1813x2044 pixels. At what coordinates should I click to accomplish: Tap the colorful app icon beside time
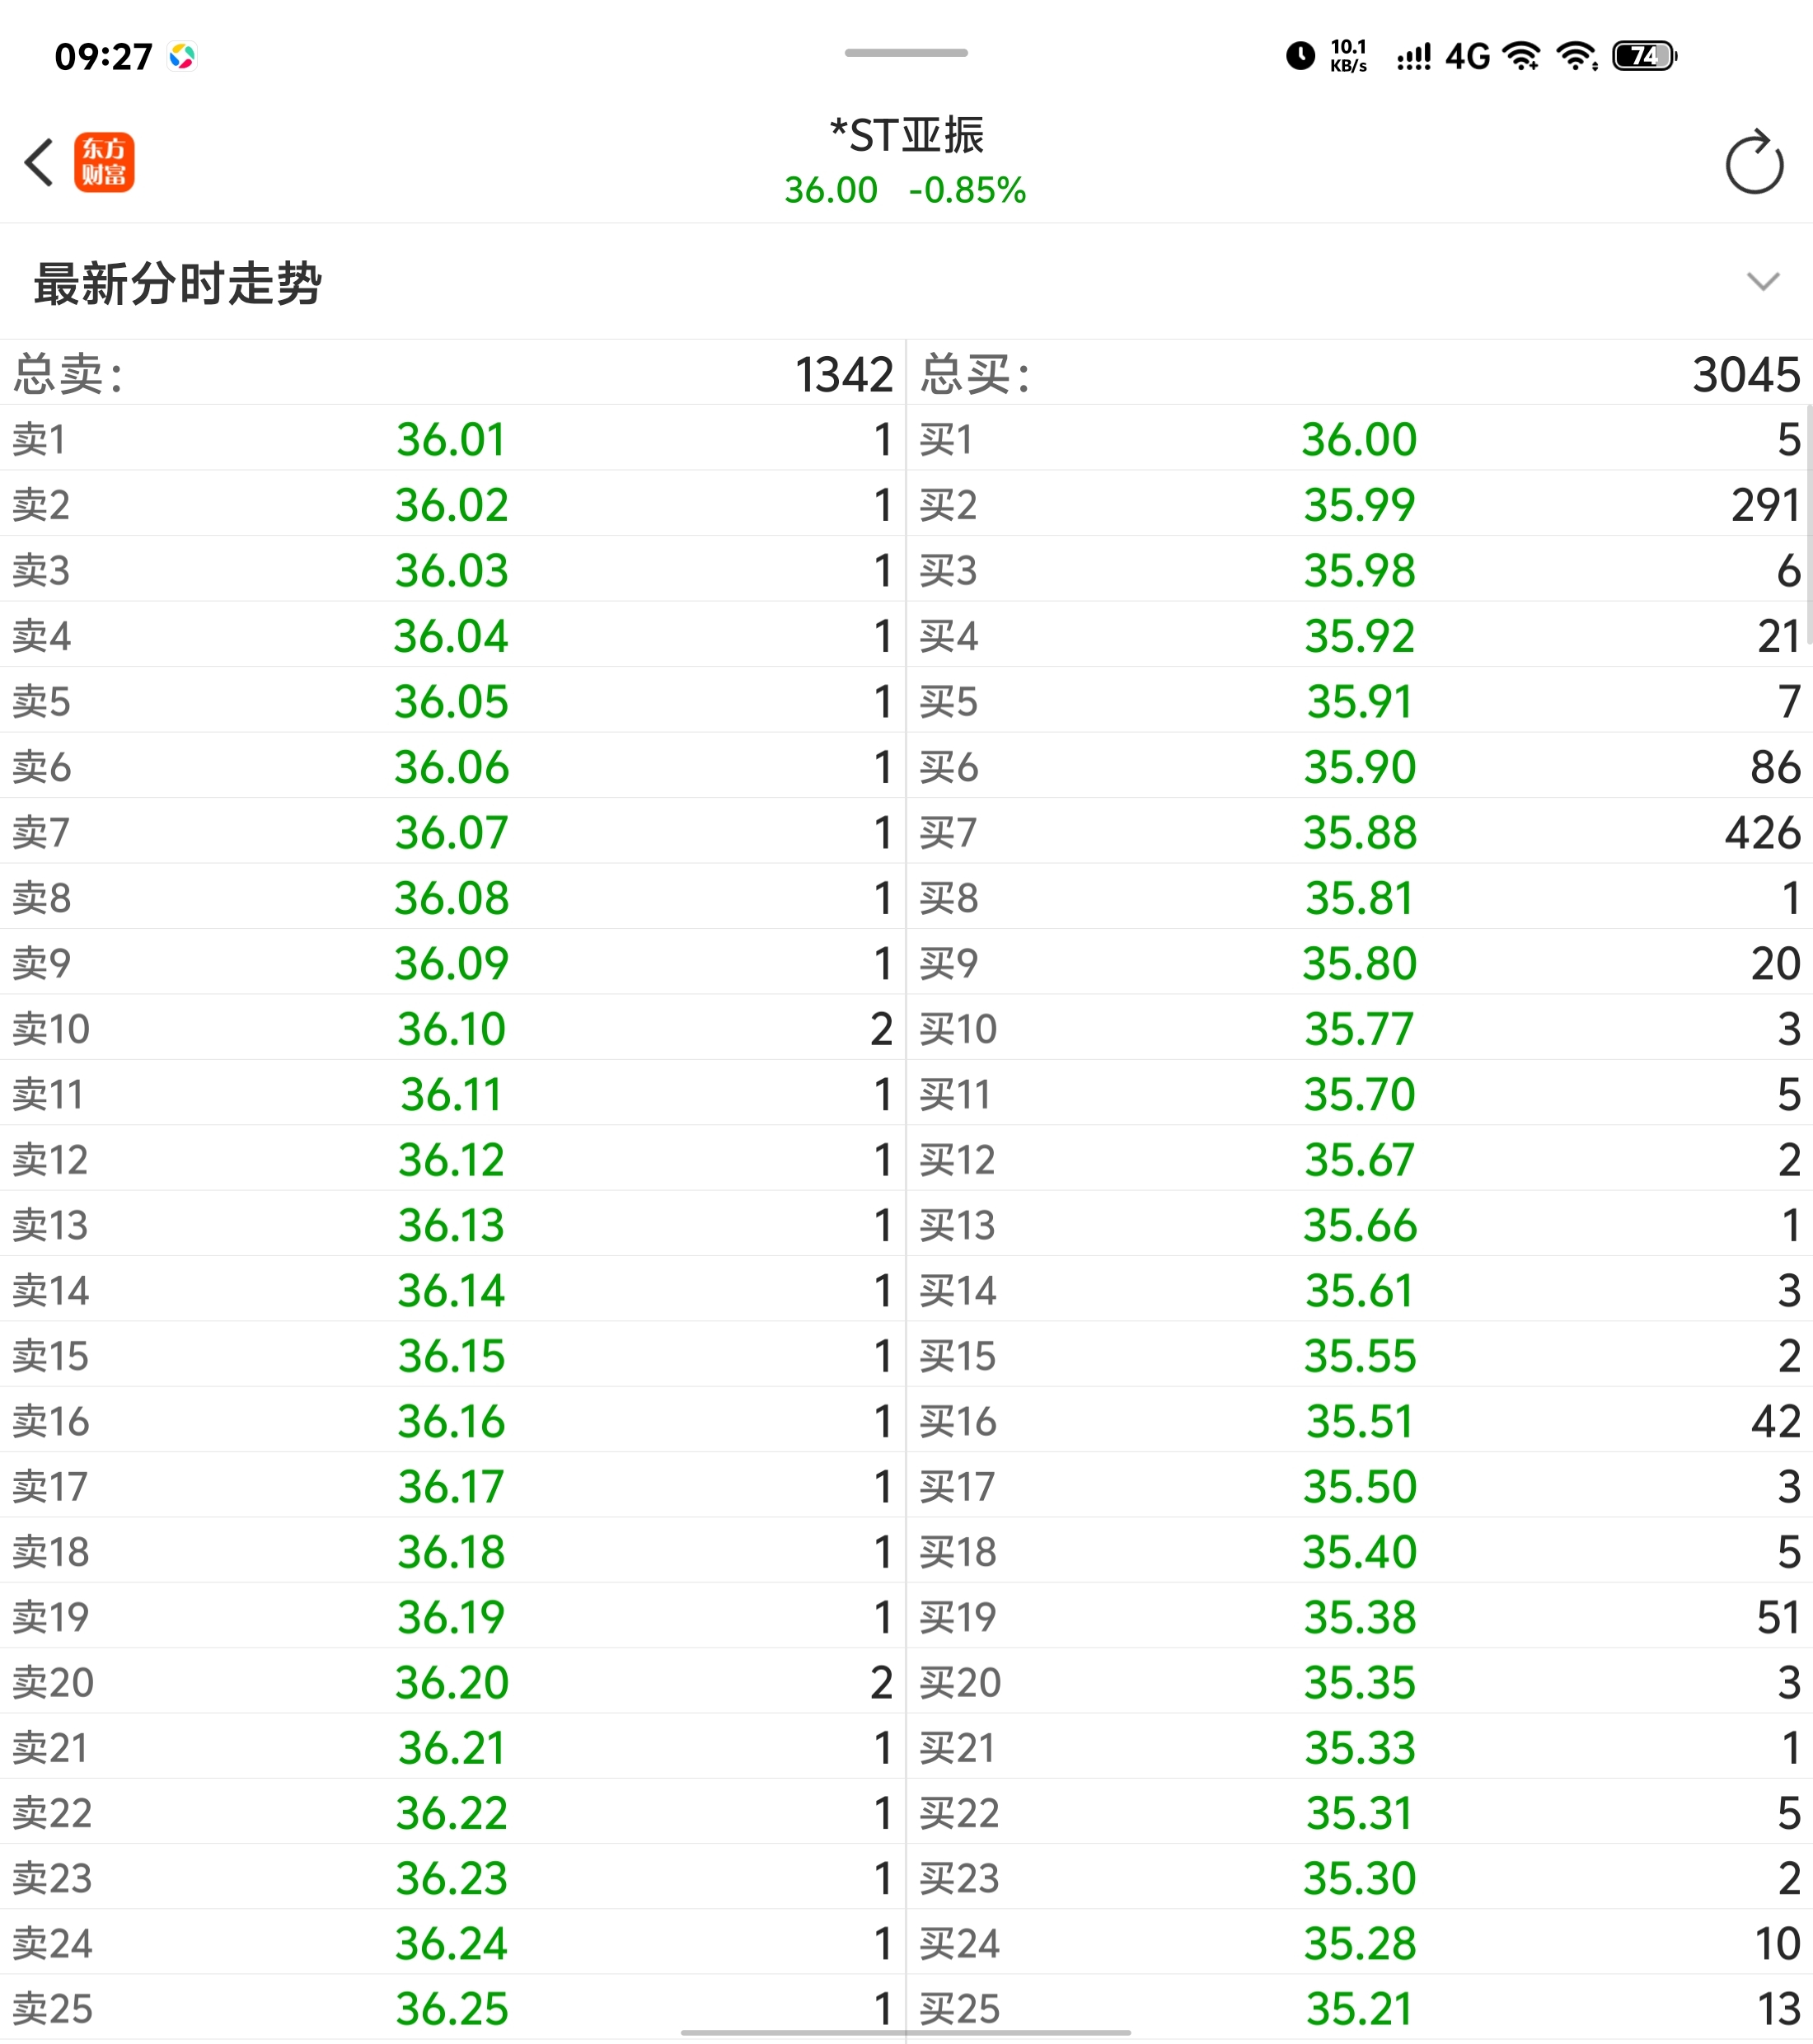[x=182, y=56]
